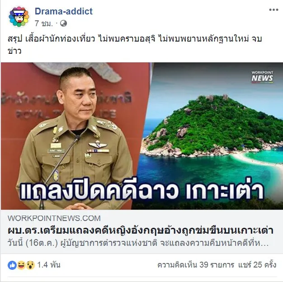Open the WORKPOINTNEWS.COM domain link

click(x=54, y=218)
